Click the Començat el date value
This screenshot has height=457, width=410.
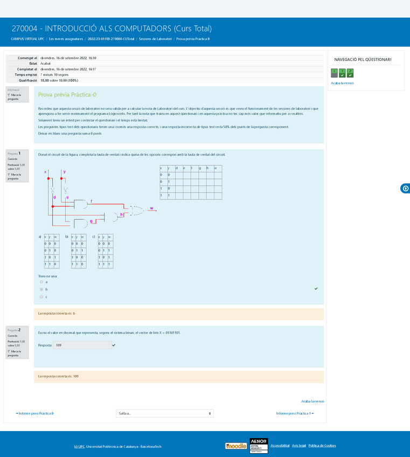click(x=68, y=58)
